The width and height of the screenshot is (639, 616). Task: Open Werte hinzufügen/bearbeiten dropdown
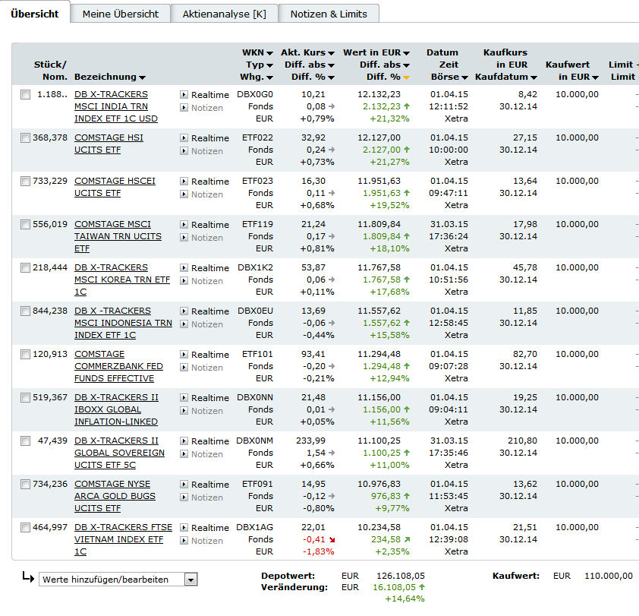click(x=118, y=580)
